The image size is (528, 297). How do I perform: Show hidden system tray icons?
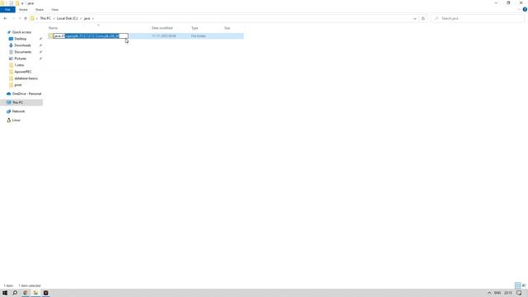(489, 293)
